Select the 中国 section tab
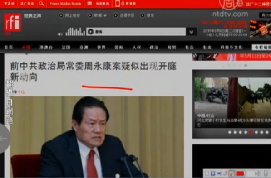271x178 pixels. tap(26, 47)
